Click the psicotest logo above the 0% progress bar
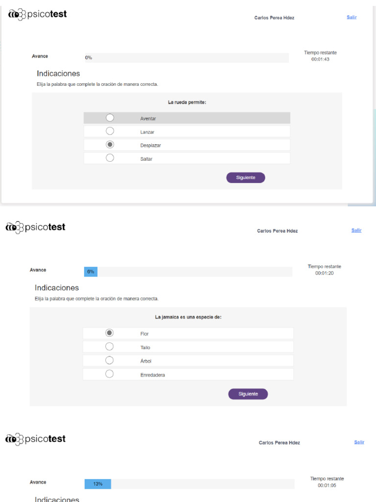376x502 pixels. [x=38, y=14]
